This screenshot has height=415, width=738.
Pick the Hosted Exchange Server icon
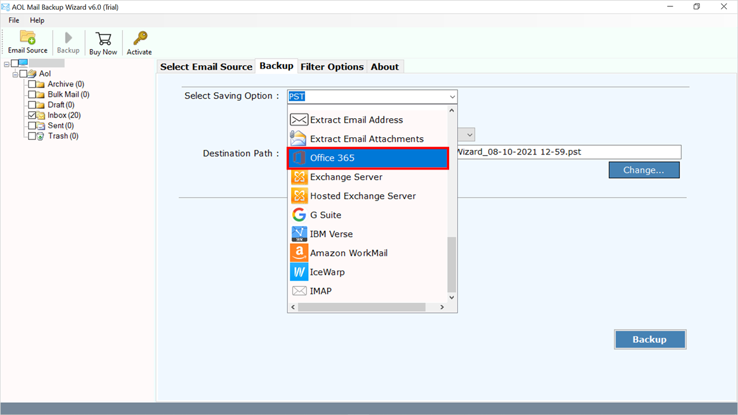click(x=299, y=196)
